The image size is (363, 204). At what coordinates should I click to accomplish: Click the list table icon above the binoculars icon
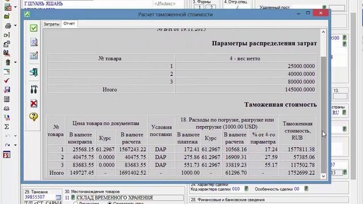click(7, 99)
